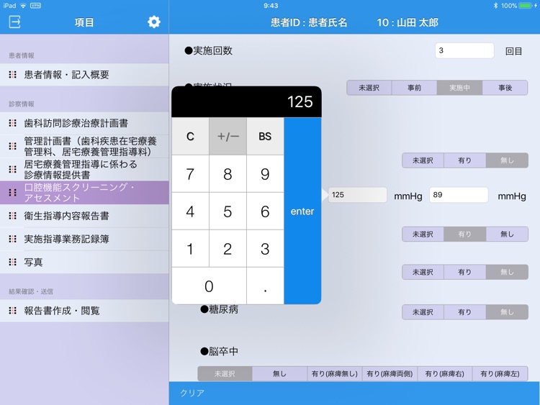
Task: Tap keypad digit 2
Action: [x=228, y=249]
